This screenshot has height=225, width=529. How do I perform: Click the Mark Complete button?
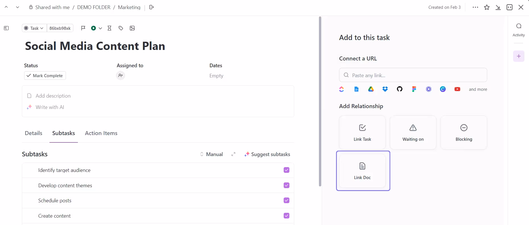[45, 75]
